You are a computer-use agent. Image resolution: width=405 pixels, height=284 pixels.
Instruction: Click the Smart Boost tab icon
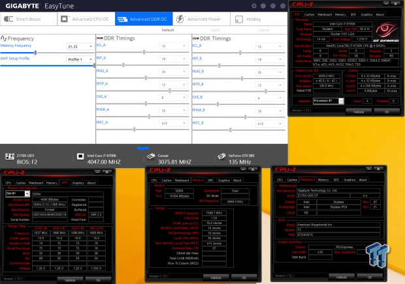pyautogui.click(x=8, y=19)
